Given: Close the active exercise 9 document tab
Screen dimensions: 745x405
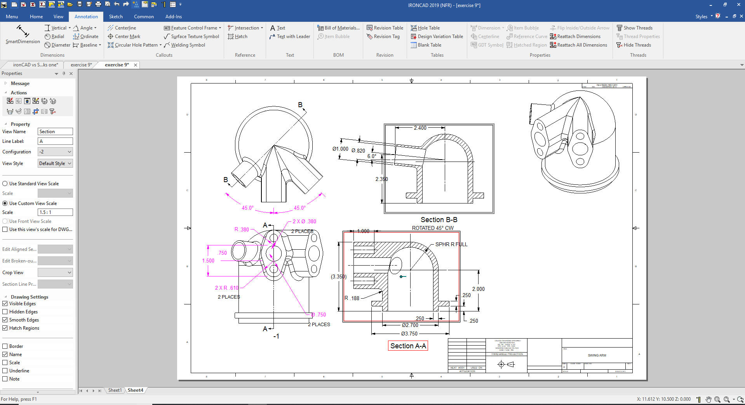Looking at the screenshot, I should point(136,65).
